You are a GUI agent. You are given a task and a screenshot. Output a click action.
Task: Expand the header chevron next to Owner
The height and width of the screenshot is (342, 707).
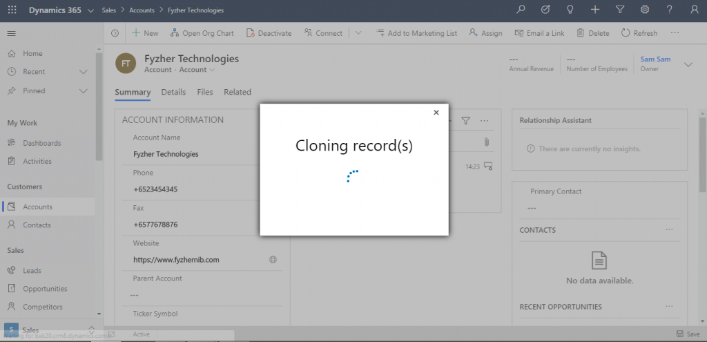tap(688, 64)
